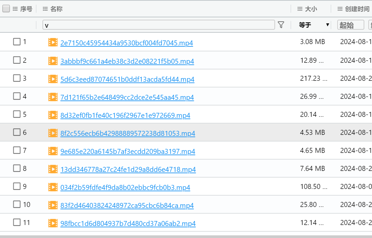
Task: Select the checkbox for row 11
Action: click(x=17, y=222)
